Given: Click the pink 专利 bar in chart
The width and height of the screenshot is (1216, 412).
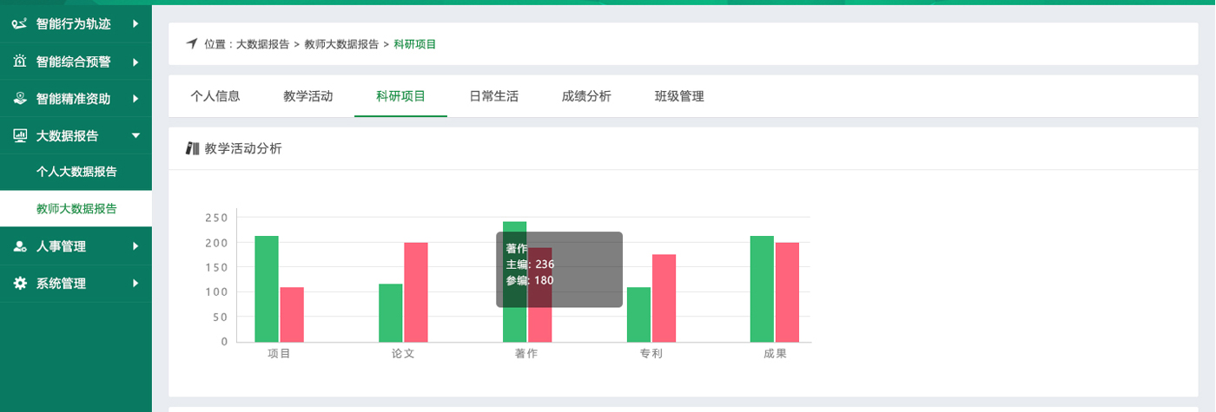Looking at the screenshot, I should (x=664, y=298).
